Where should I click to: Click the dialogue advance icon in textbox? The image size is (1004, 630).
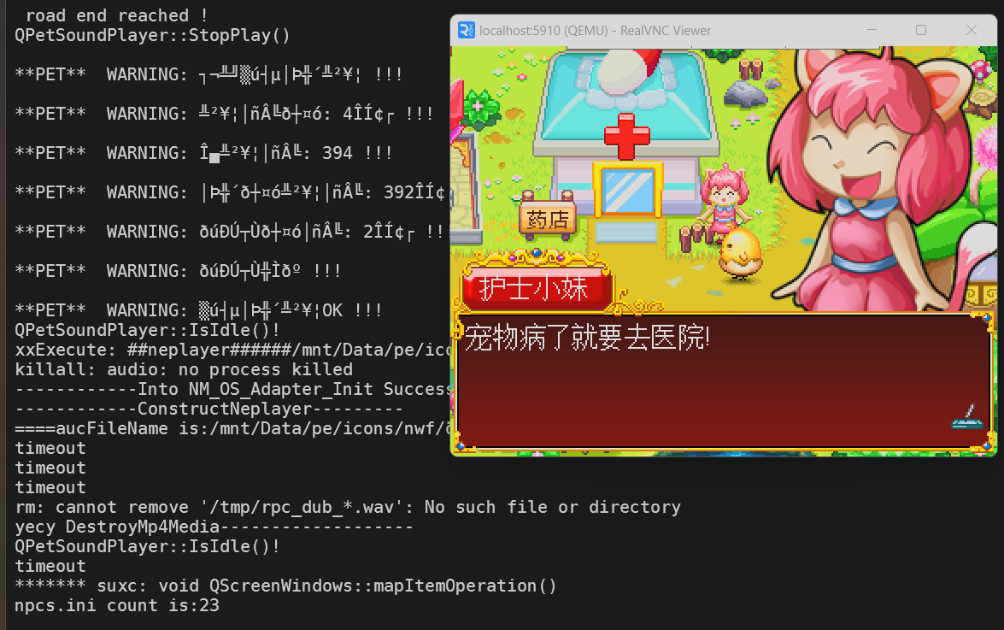click(x=967, y=417)
